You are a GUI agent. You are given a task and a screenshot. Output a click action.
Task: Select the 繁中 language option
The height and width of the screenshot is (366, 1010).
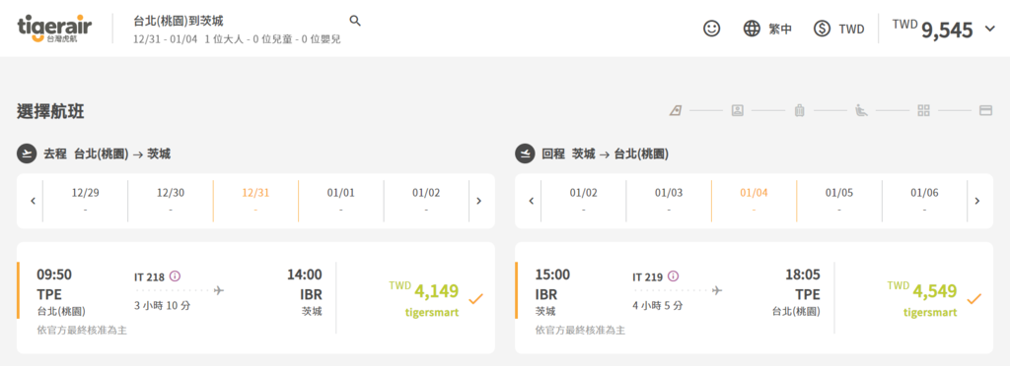tap(781, 29)
